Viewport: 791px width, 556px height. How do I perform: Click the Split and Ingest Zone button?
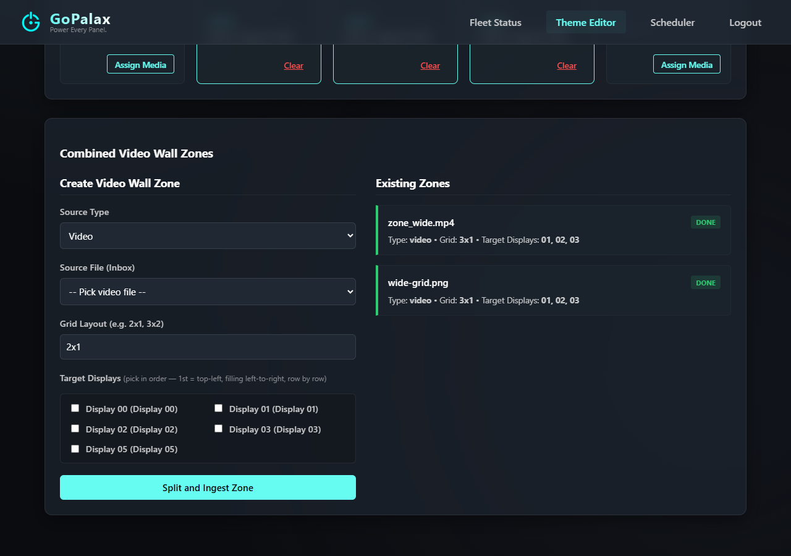[208, 487]
